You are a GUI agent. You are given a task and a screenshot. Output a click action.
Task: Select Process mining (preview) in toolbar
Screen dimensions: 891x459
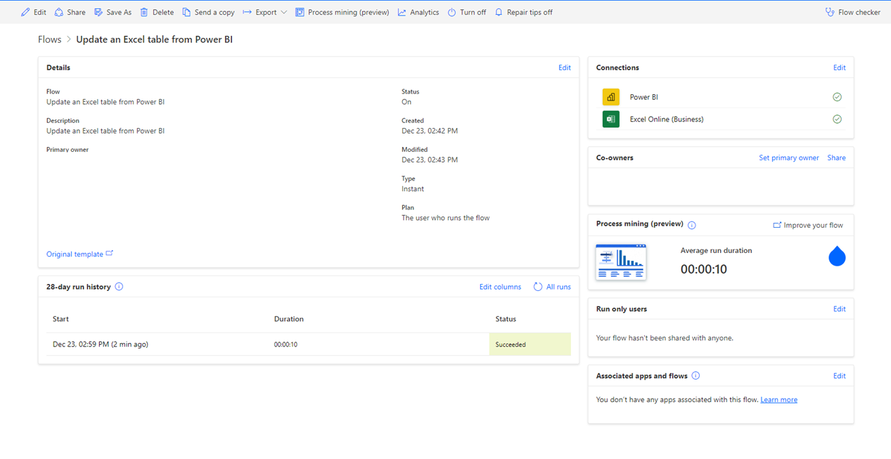348,12
